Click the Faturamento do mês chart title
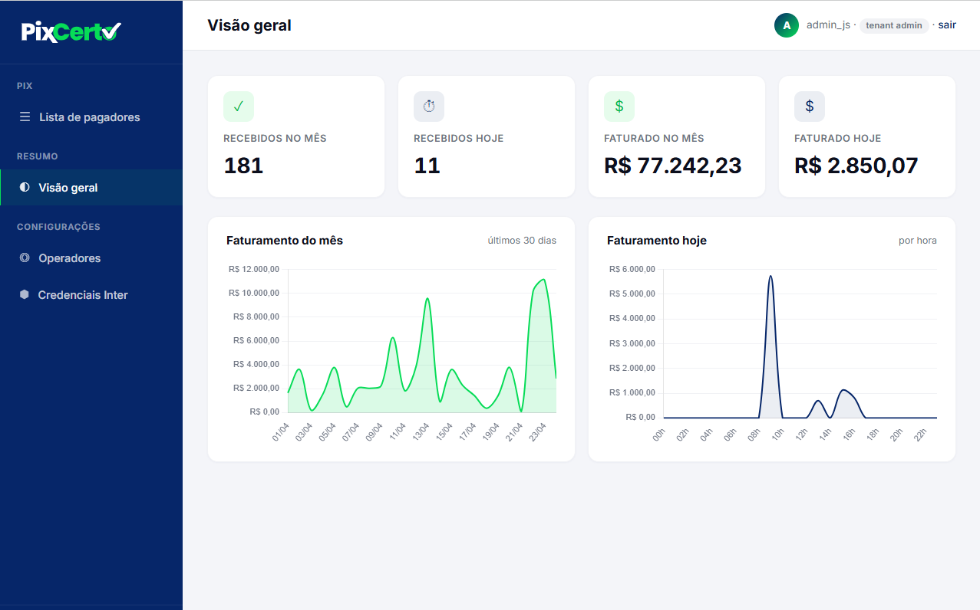980x610 pixels. coord(285,240)
